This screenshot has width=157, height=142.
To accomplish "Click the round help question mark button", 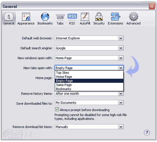I will [147, 133].
